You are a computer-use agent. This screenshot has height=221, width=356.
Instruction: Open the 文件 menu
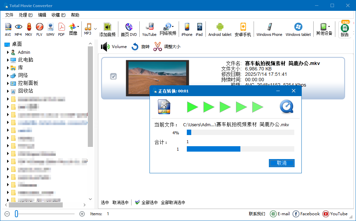point(9,15)
